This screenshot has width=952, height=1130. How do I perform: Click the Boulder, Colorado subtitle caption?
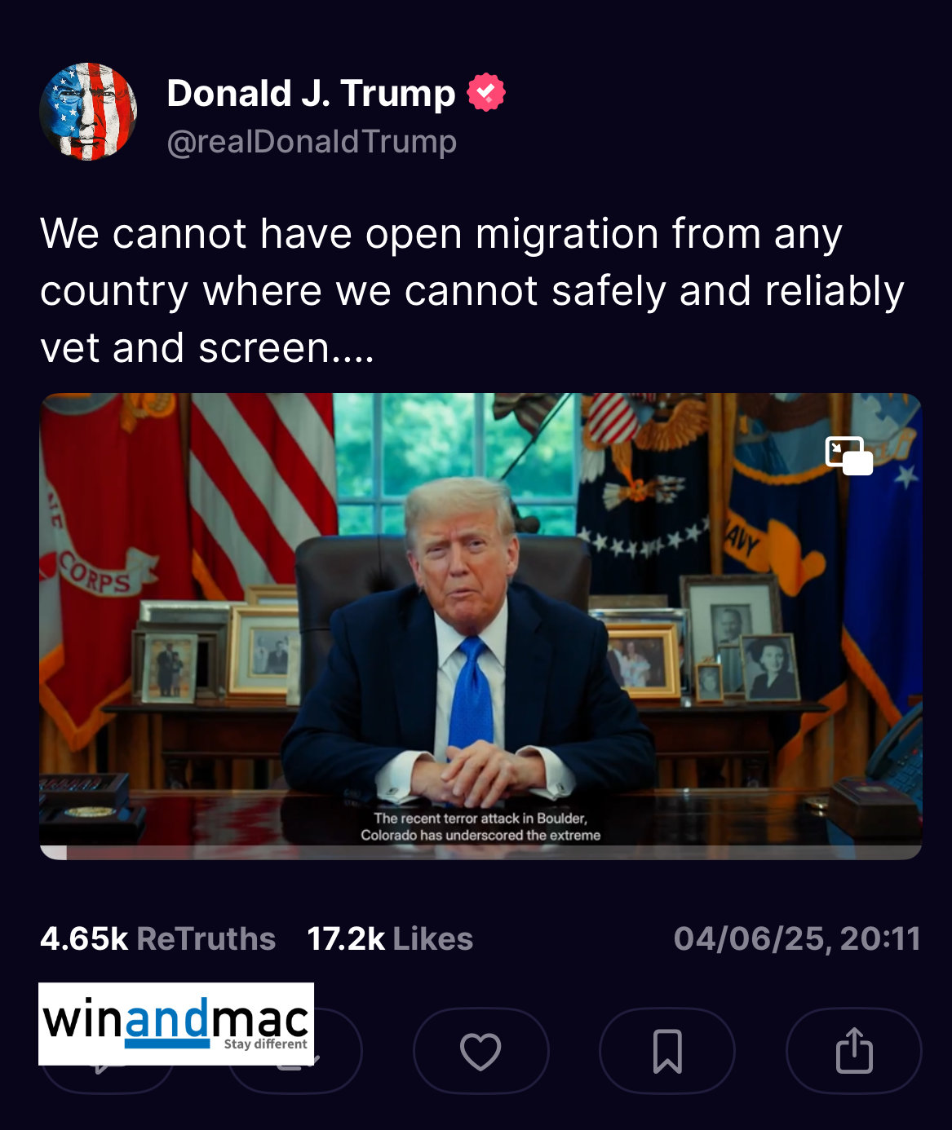pos(480,827)
